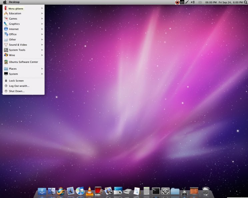Launch the calculator dock icon
This screenshot has width=248, height=198.
pyautogui.click(x=146, y=191)
